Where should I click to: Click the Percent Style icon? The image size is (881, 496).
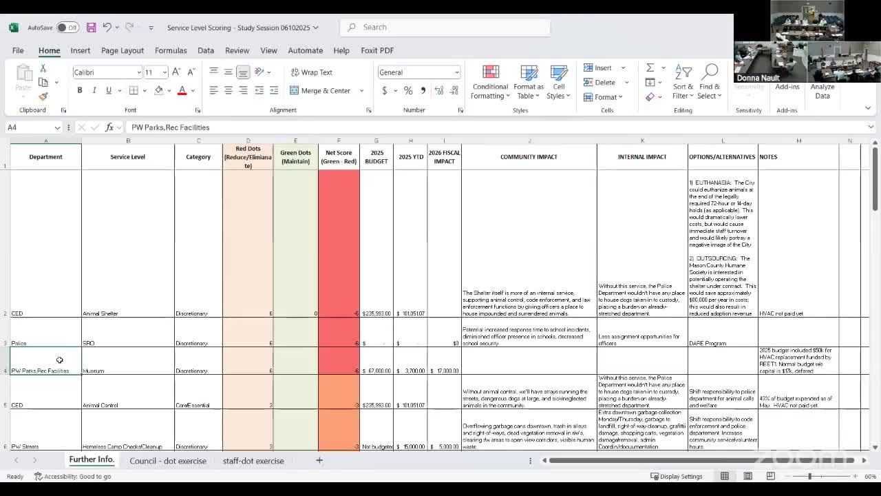tap(408, 91)
